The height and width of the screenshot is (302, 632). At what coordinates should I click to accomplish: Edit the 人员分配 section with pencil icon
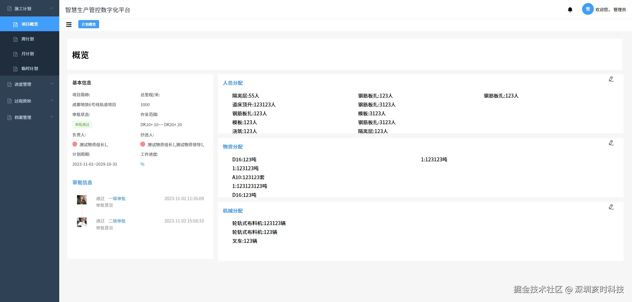[611, 79]
